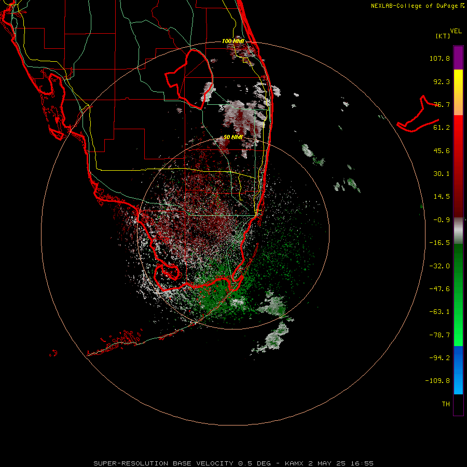The image size is (467, 467).
Task: Pick the purple segment of the velocity color bar
Action: pos(458,58)
